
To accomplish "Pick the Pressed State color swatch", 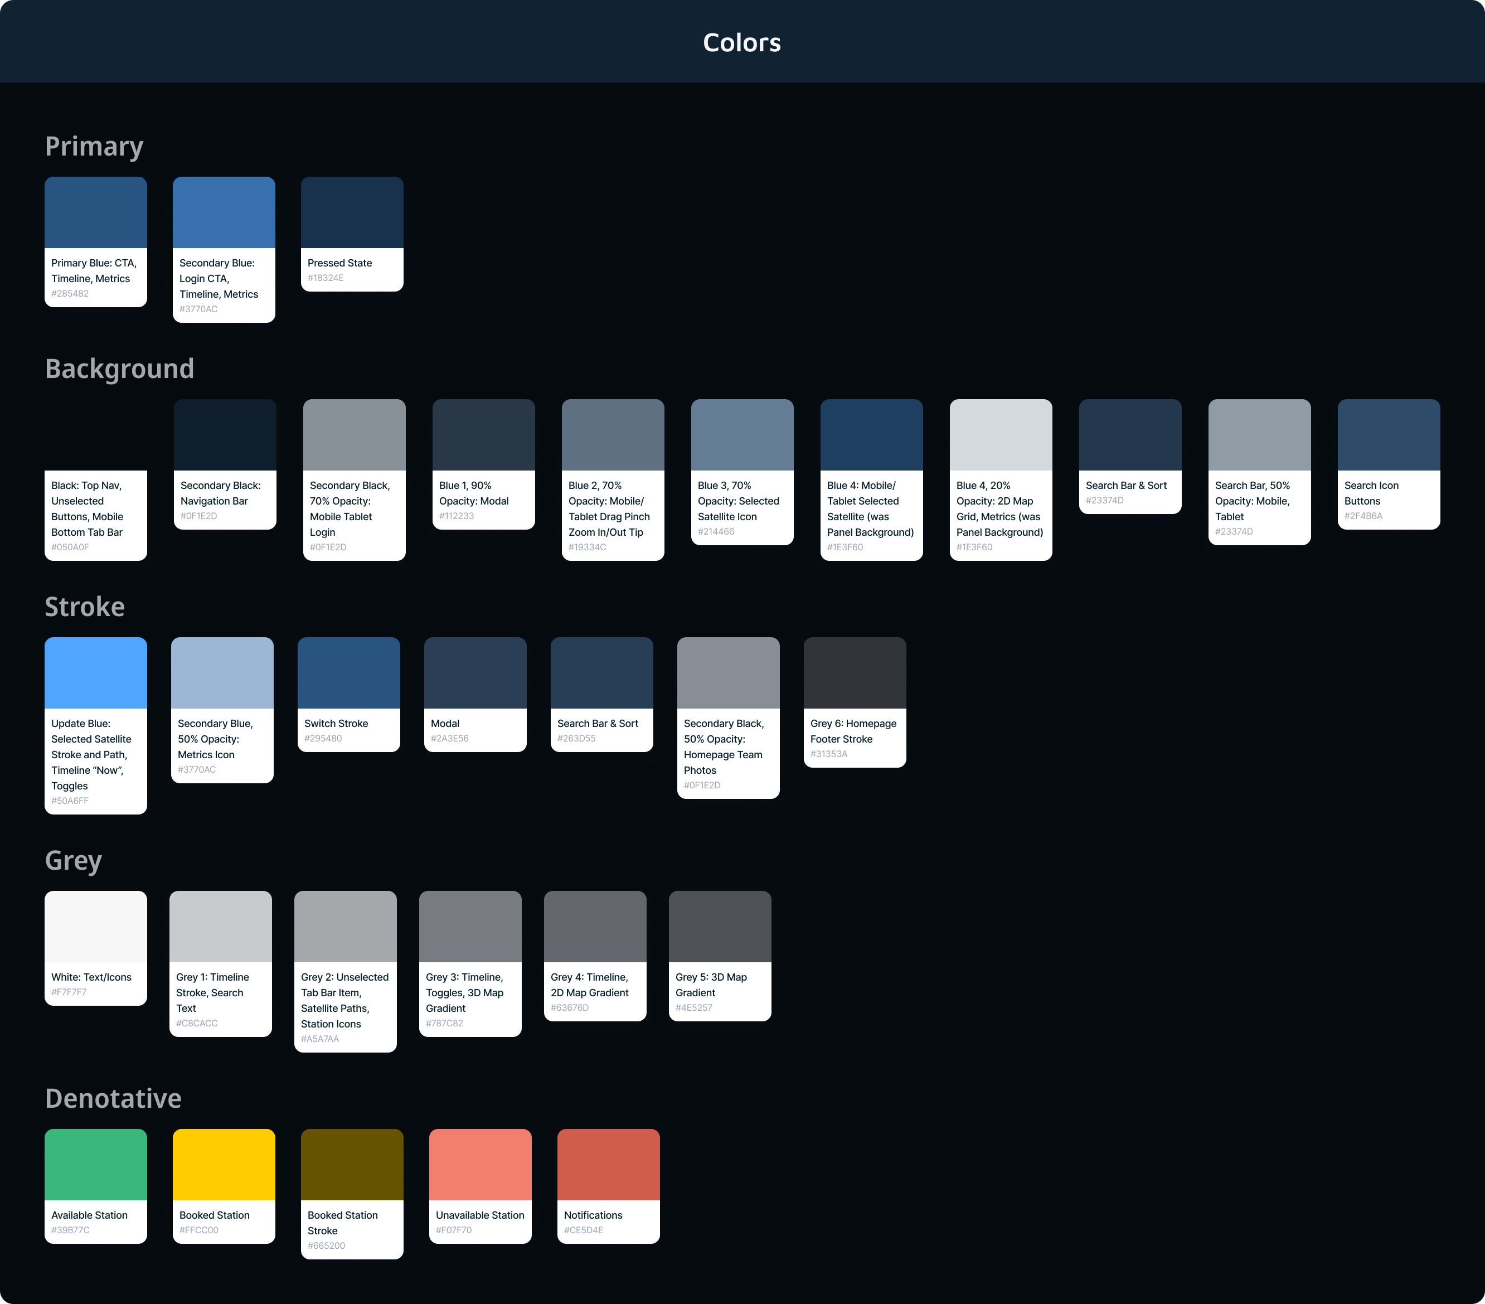I will click(352, 213).
